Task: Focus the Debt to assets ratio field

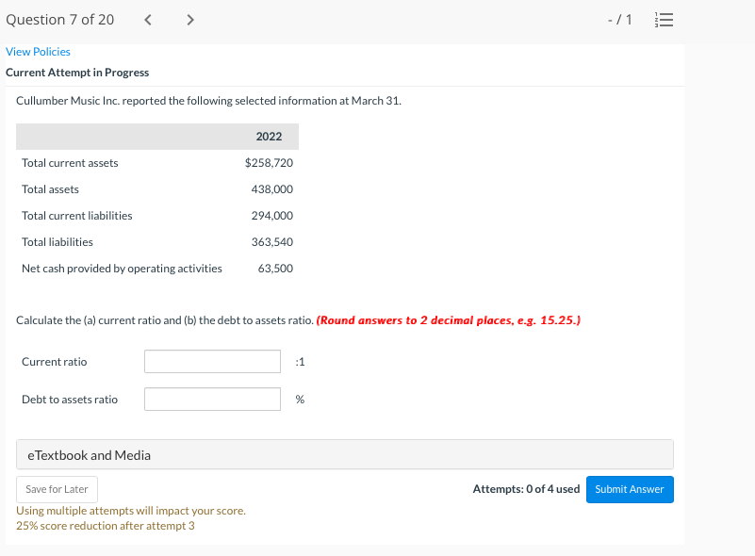Action: coord(212,400)
